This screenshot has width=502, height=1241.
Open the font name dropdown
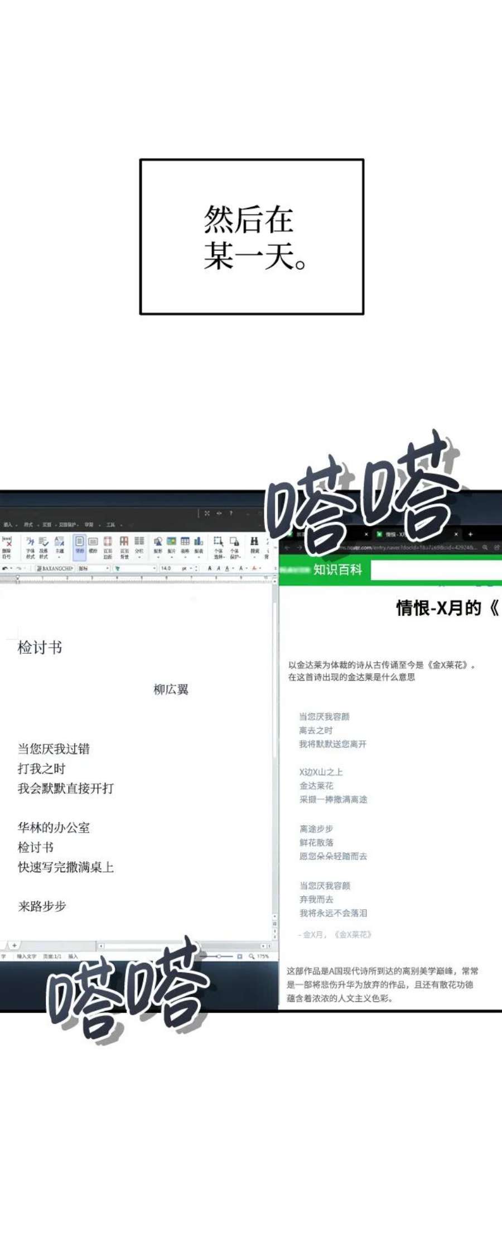55,568
